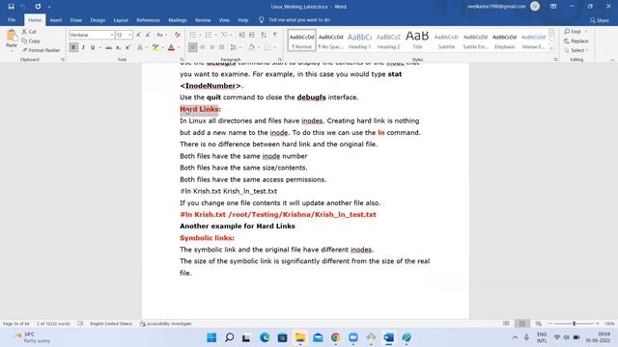Apply strikethrough formatting
The image size is (618, 347).
coord(108,47)
